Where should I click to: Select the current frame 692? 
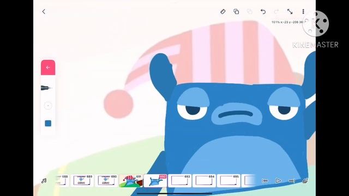point(155,180)
